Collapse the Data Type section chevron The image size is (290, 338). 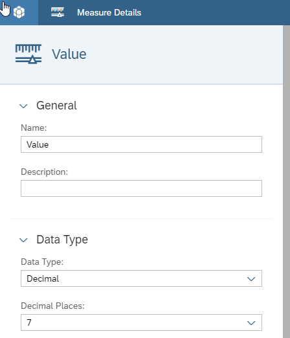point(23,240)
